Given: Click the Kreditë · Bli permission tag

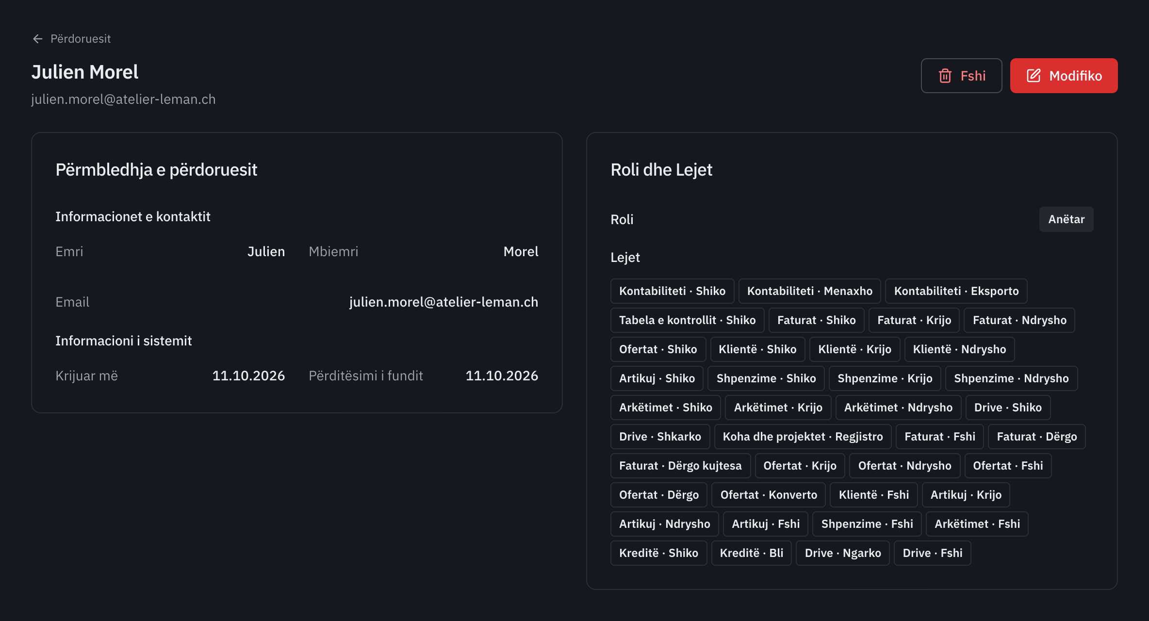Looking at the screenshot, I should click(x=752, y=553).
